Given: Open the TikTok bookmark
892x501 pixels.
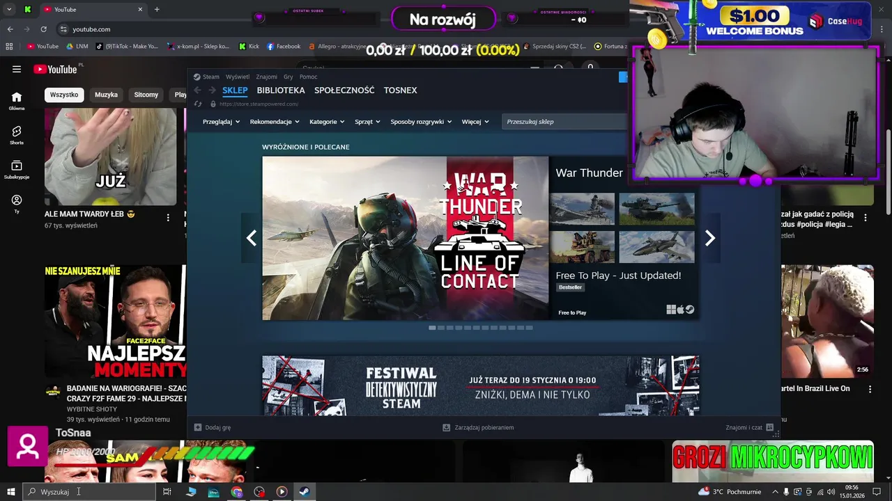Looking at the screenshot, I should click(x=127, y=47).
